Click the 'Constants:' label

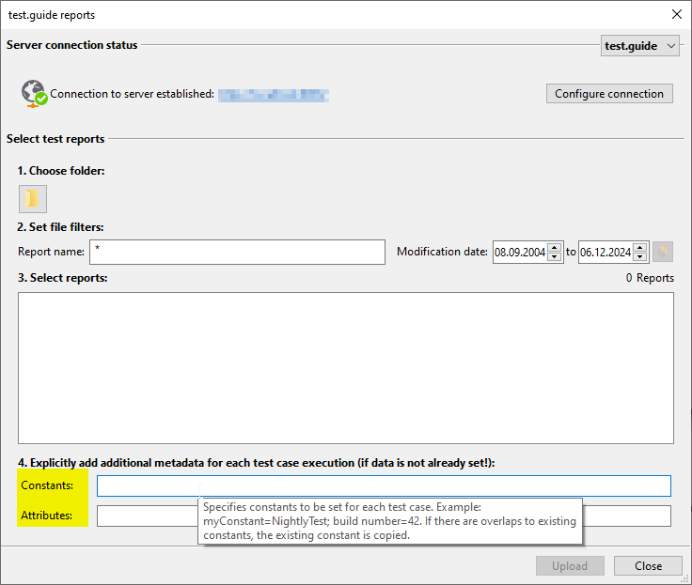tap(47, 485)
